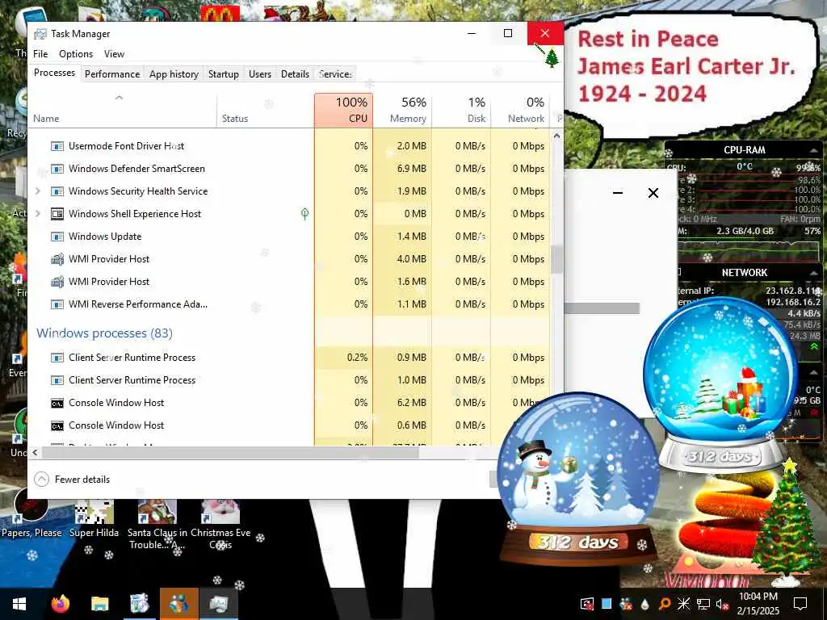This screenshot has height=620, width=827.
Task: Click the orange highlighted taskbar app button
Action: (x=179, y=604)
